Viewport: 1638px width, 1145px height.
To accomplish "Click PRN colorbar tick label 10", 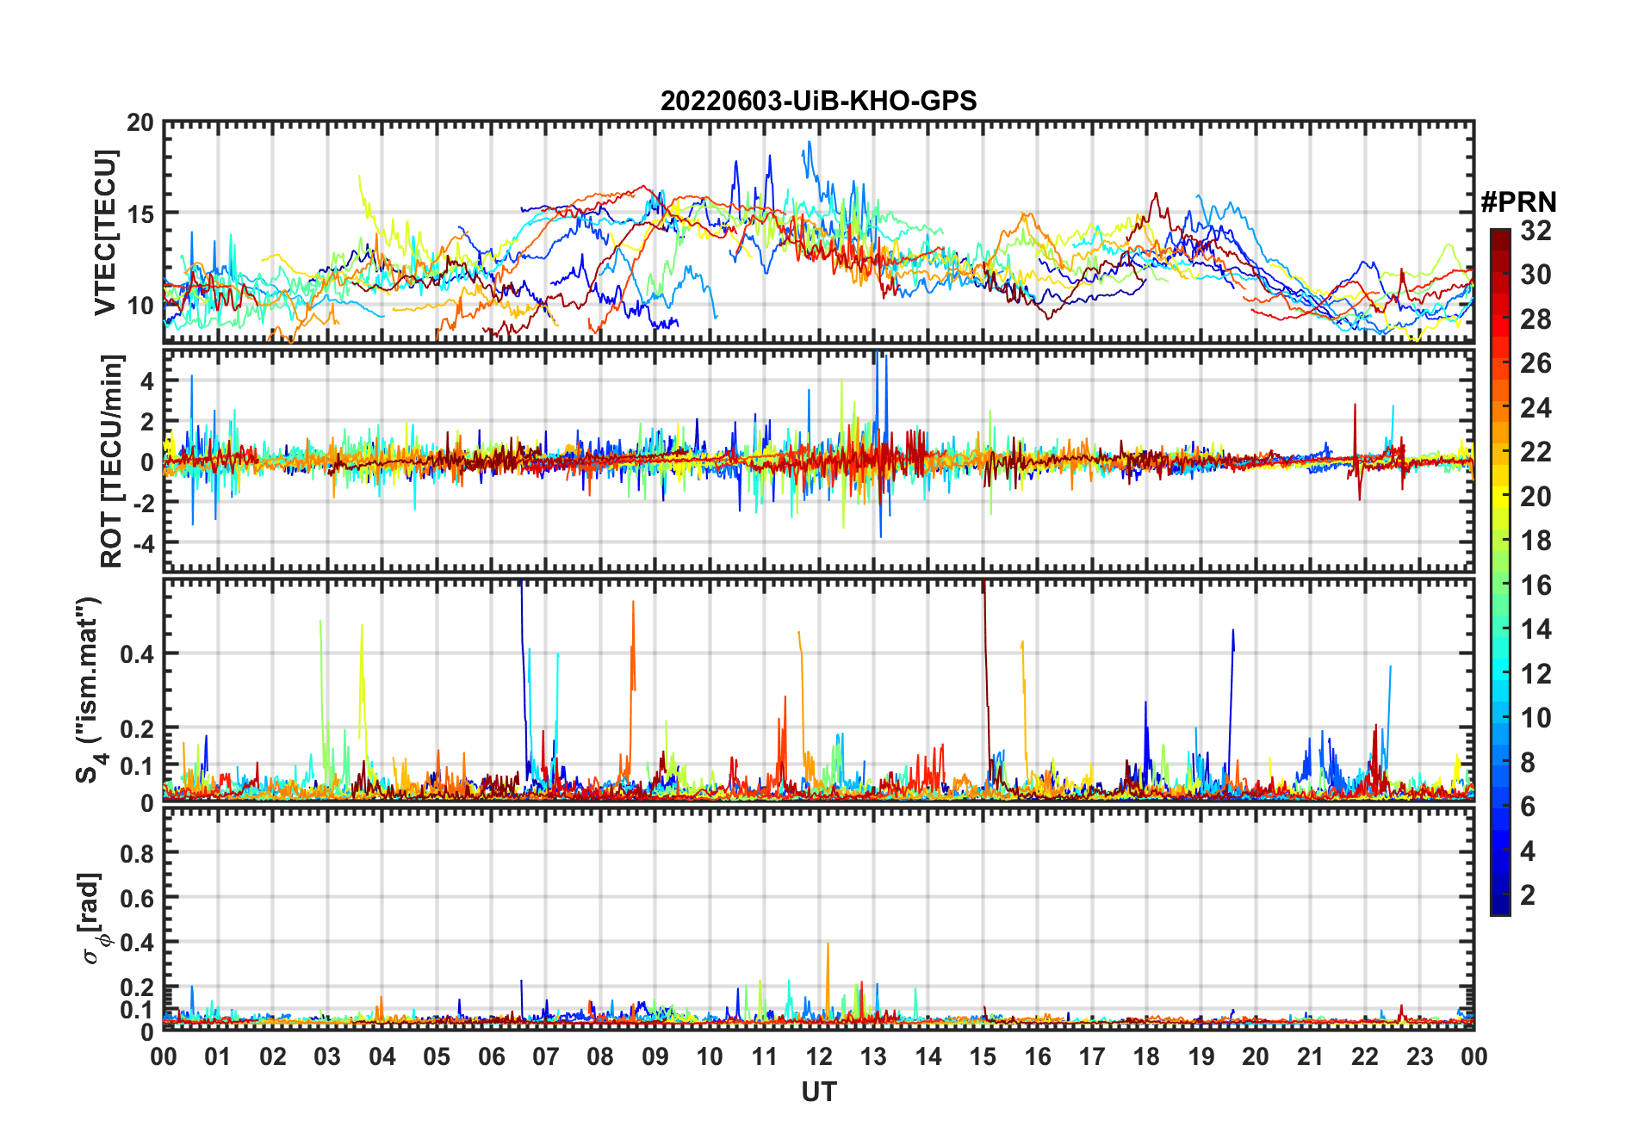I will coord(1536,718).
